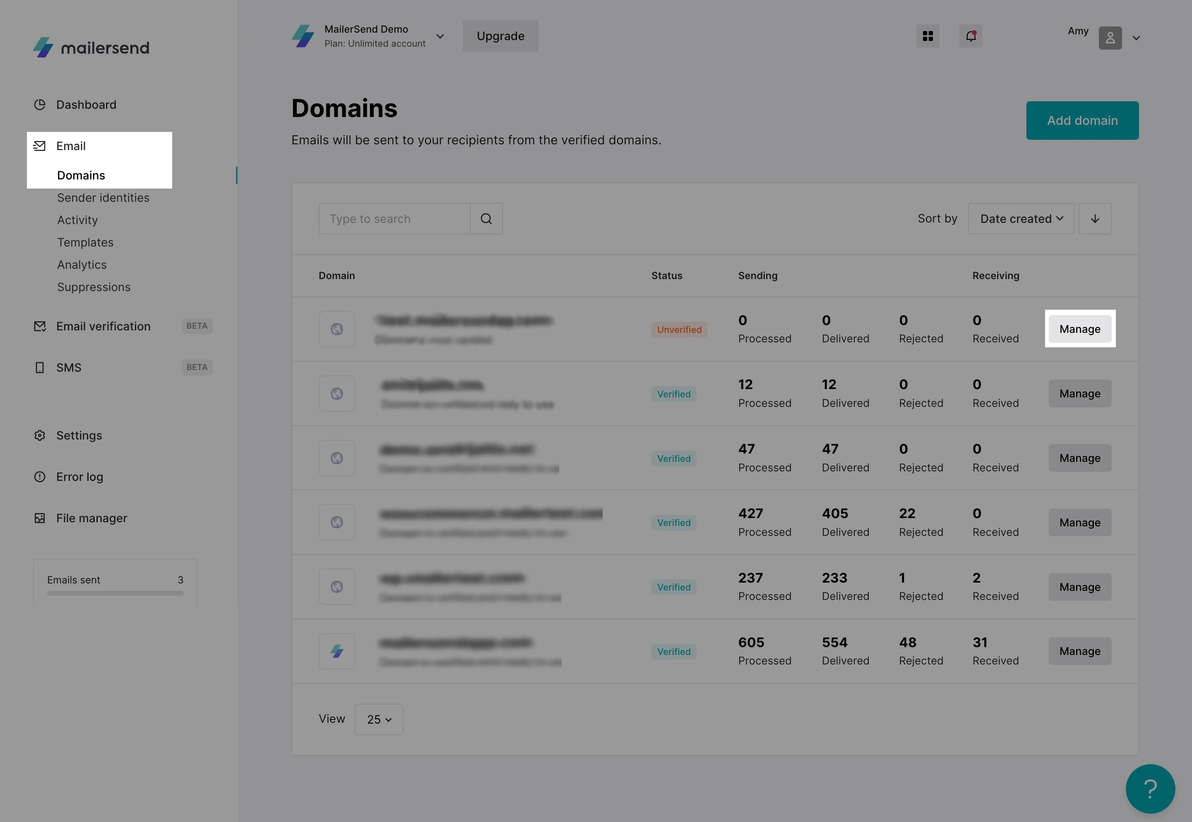Click the Emails sent progress bar

(115, 593)
